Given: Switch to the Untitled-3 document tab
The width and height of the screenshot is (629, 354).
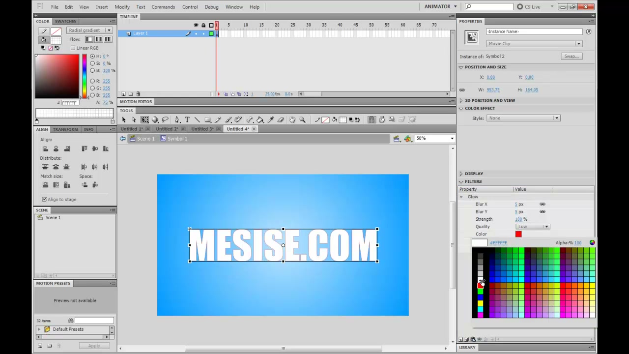Looking at the screenshot, I should pyautogui.click(x=202, y=129).
